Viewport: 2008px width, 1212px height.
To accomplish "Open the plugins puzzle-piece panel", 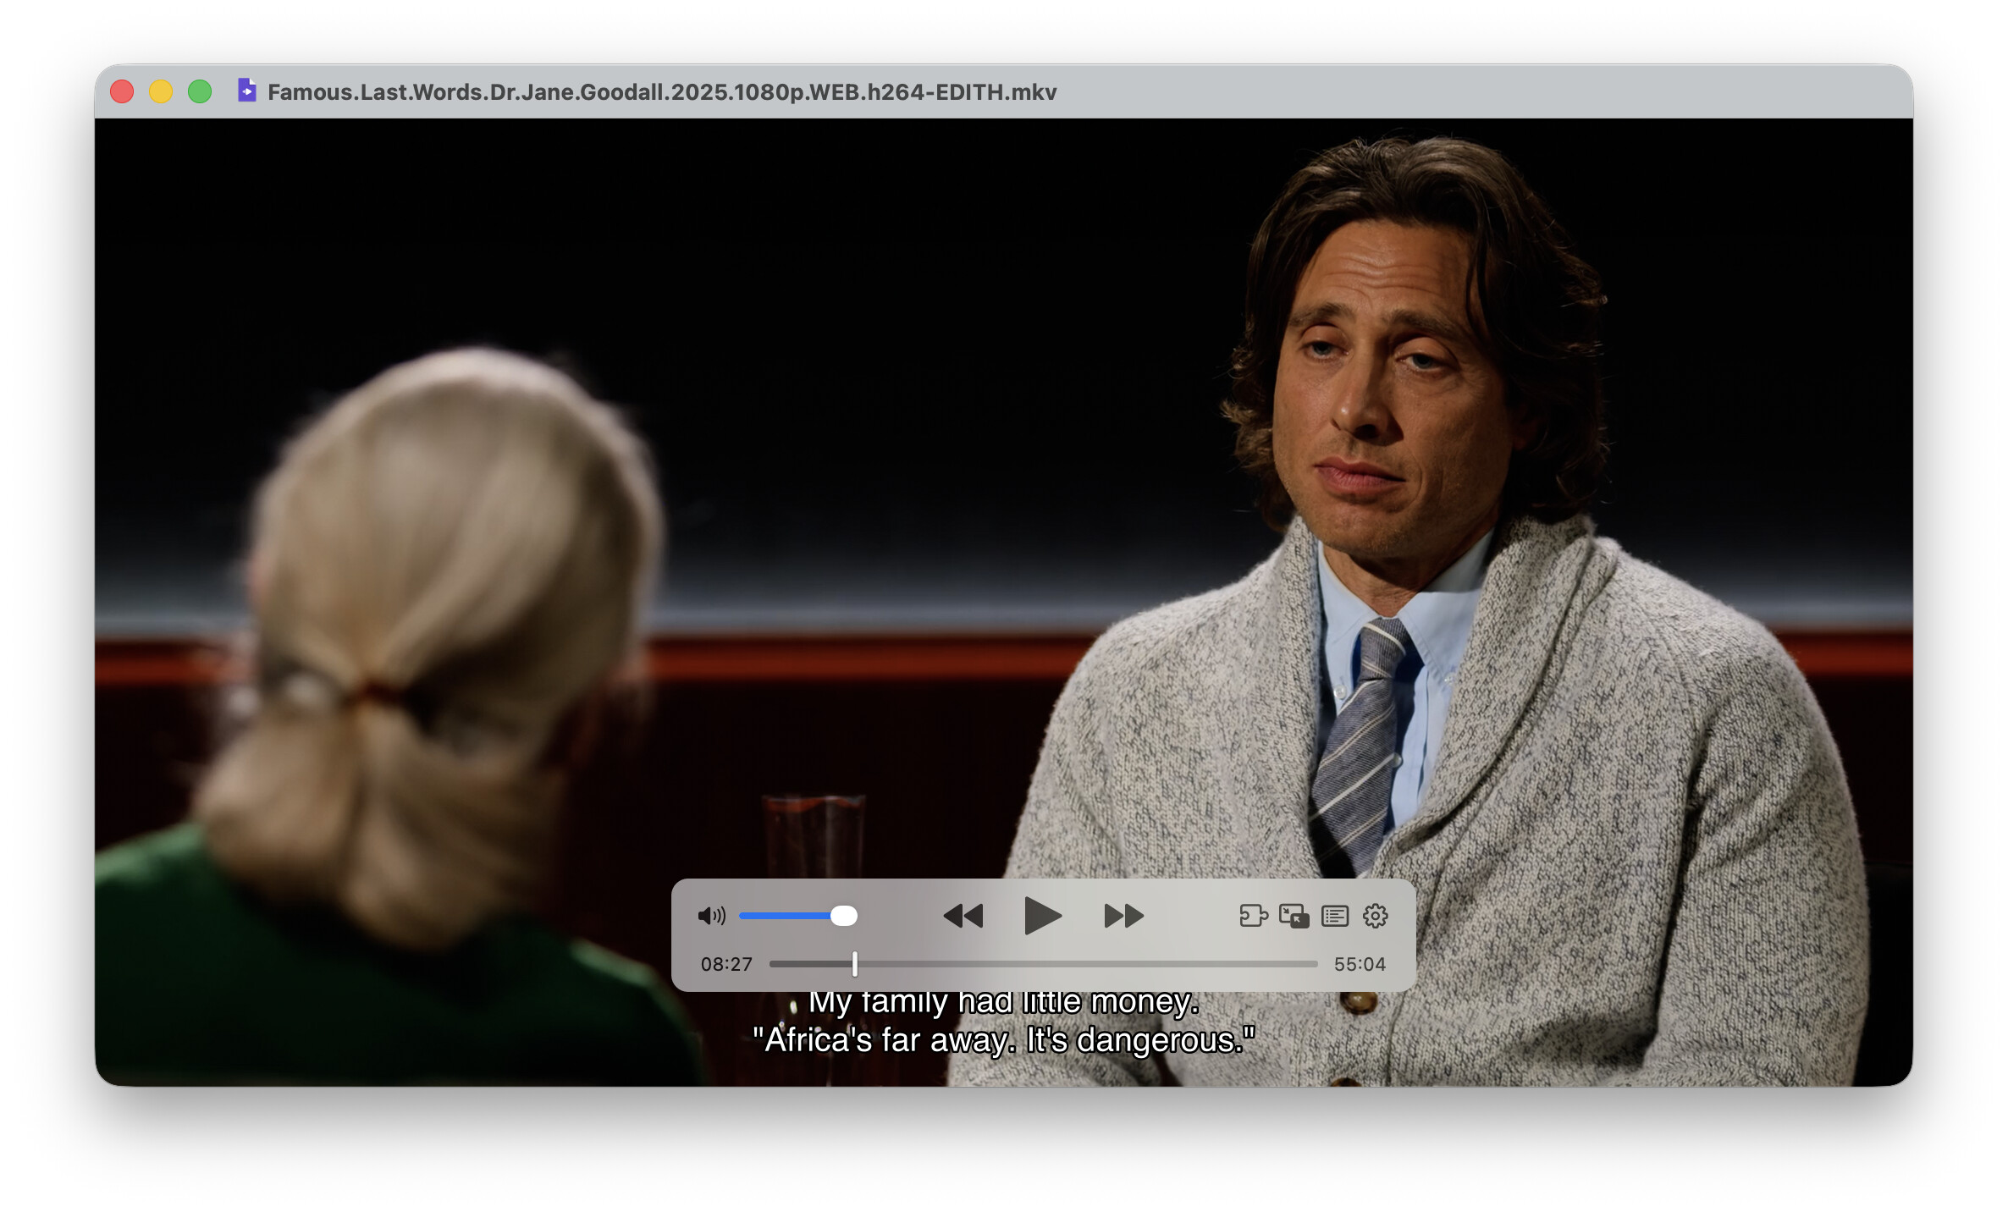I will point(1253,916).
